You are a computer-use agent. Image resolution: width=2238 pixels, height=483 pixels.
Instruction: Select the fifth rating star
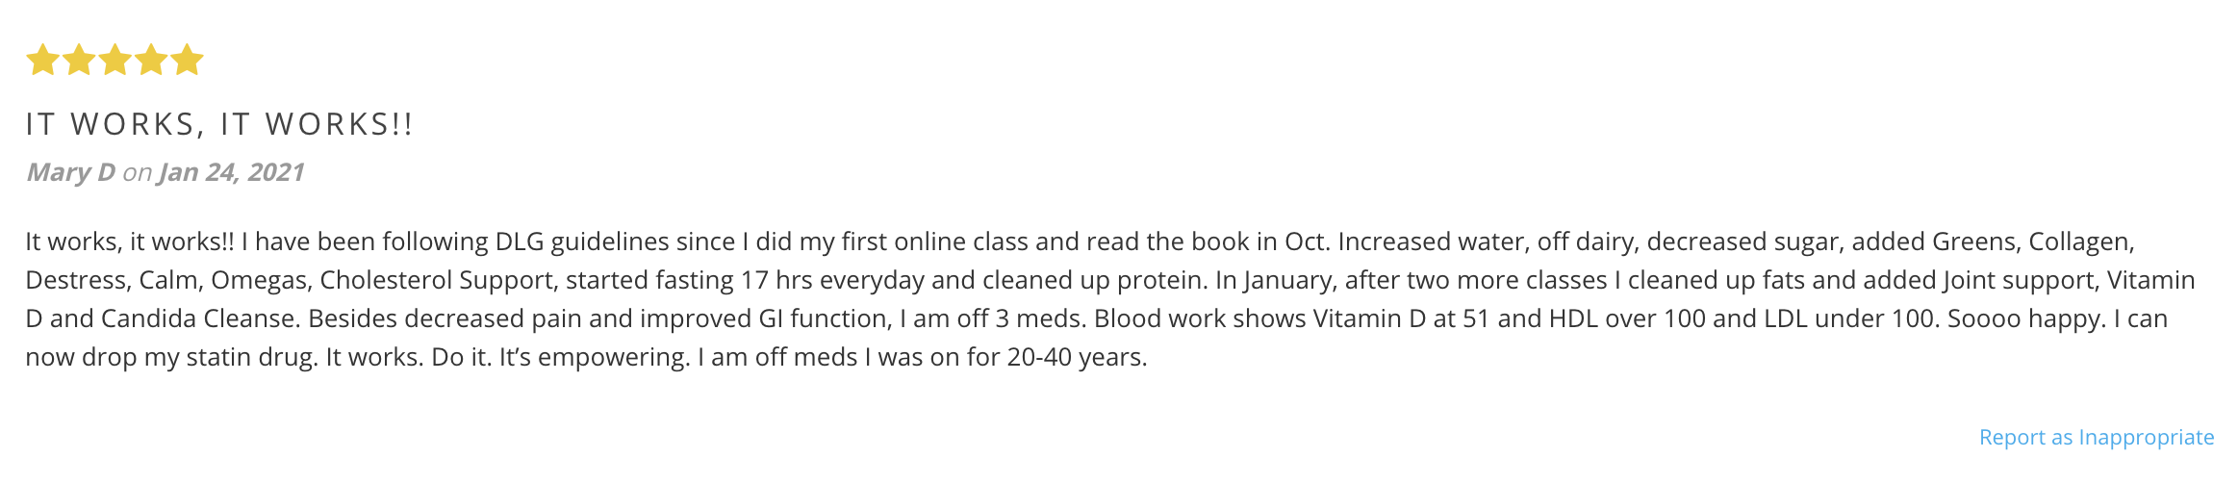187,60
